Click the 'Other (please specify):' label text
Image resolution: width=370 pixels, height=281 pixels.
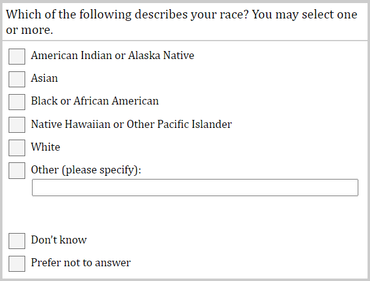point(86,170)
